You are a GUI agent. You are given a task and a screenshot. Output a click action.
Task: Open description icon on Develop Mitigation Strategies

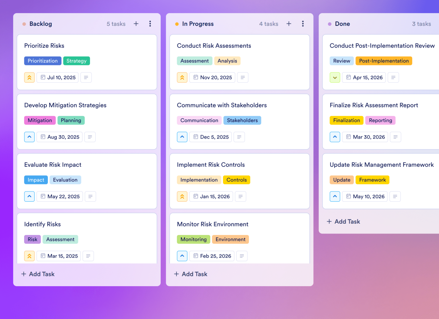click(x=90, y=137)
